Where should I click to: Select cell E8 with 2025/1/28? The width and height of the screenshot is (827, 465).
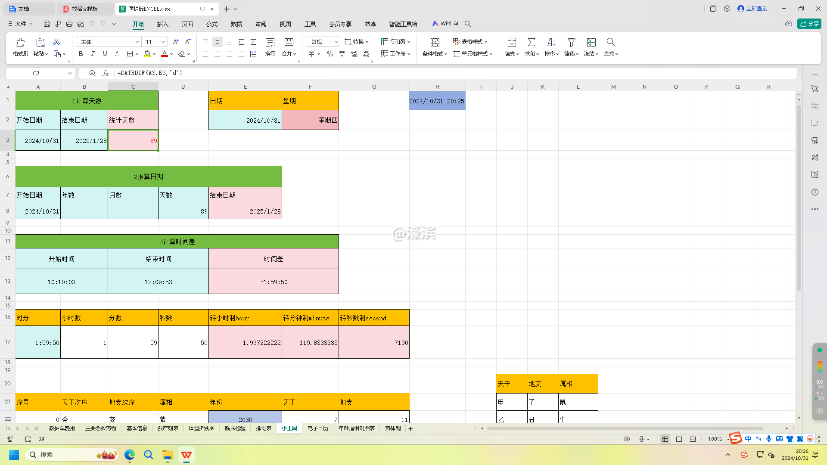[245, 211]
